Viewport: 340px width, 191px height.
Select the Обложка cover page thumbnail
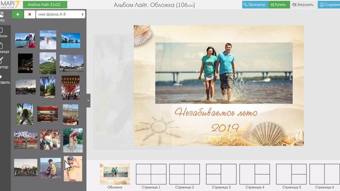[x=115, y=174]
